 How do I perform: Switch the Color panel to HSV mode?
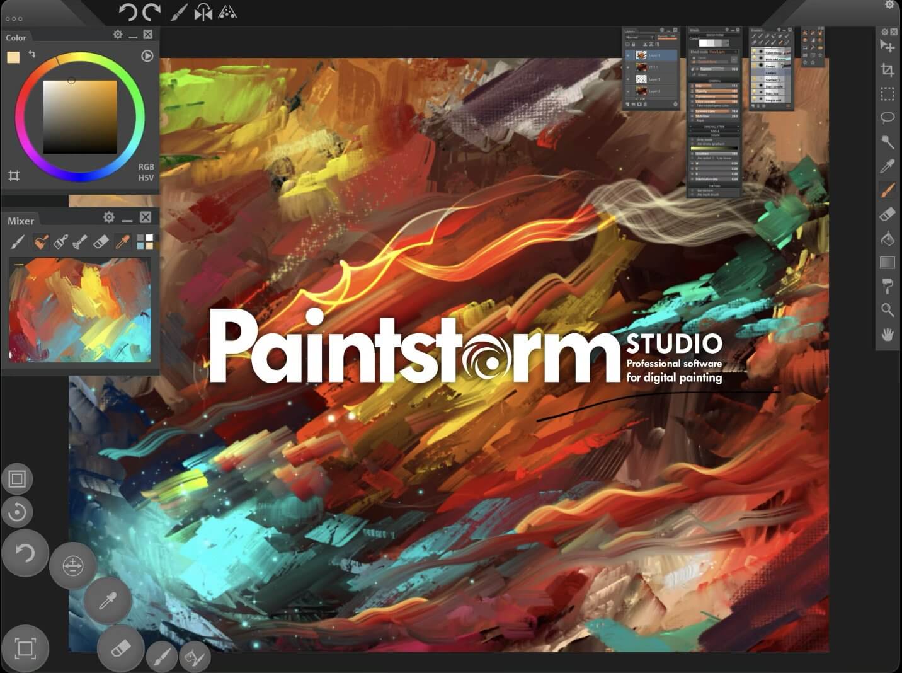coord(146,177)
